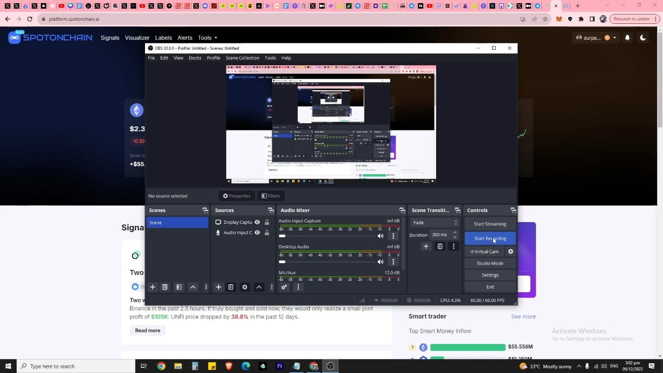The image size is (663, 373).
Task: Click the Windows taskbar search box
Action: point(76,366)
